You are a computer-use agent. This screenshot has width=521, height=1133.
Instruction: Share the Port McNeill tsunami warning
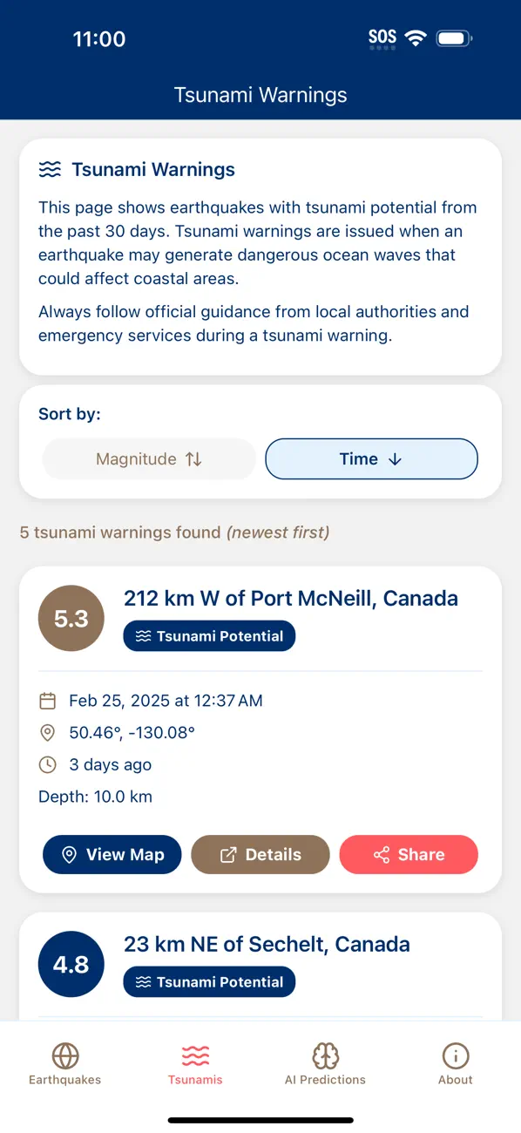409,855
